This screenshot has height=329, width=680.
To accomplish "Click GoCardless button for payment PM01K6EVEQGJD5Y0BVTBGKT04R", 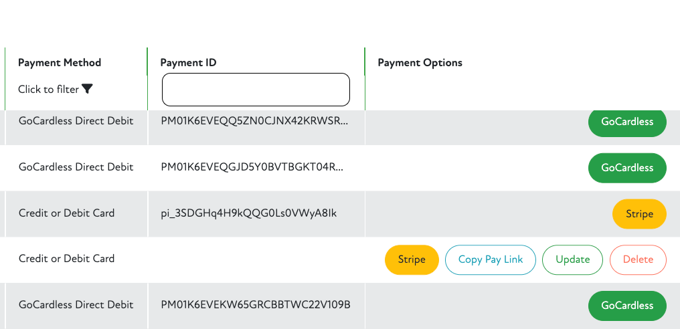I will [x=627, y=168].
